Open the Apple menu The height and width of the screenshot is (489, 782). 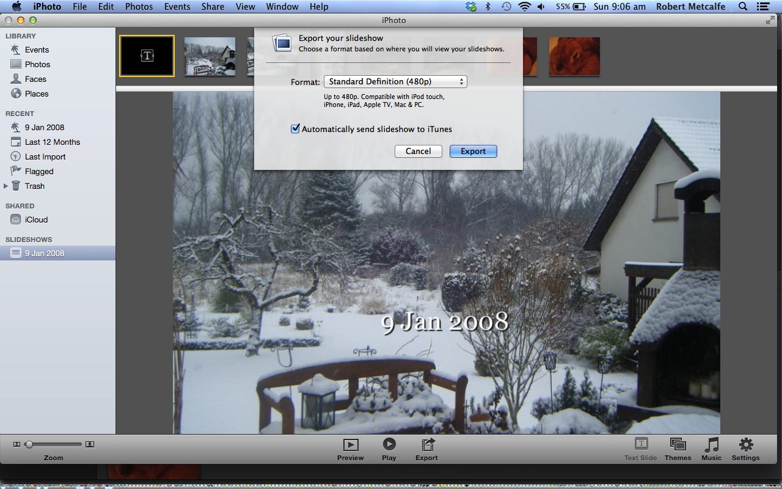click(16, 7)
